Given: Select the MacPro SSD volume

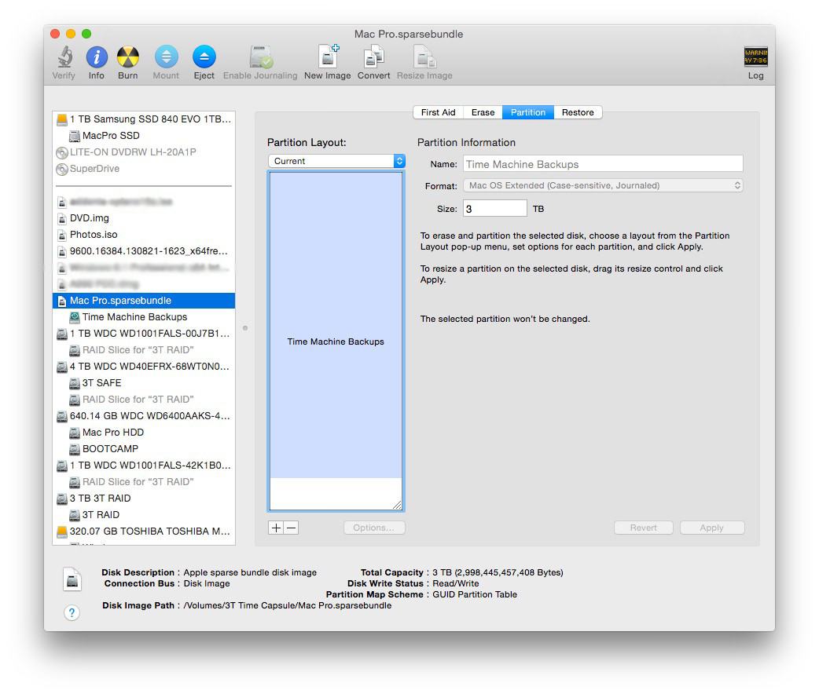Looking at the screenshot, I should 144,136.
